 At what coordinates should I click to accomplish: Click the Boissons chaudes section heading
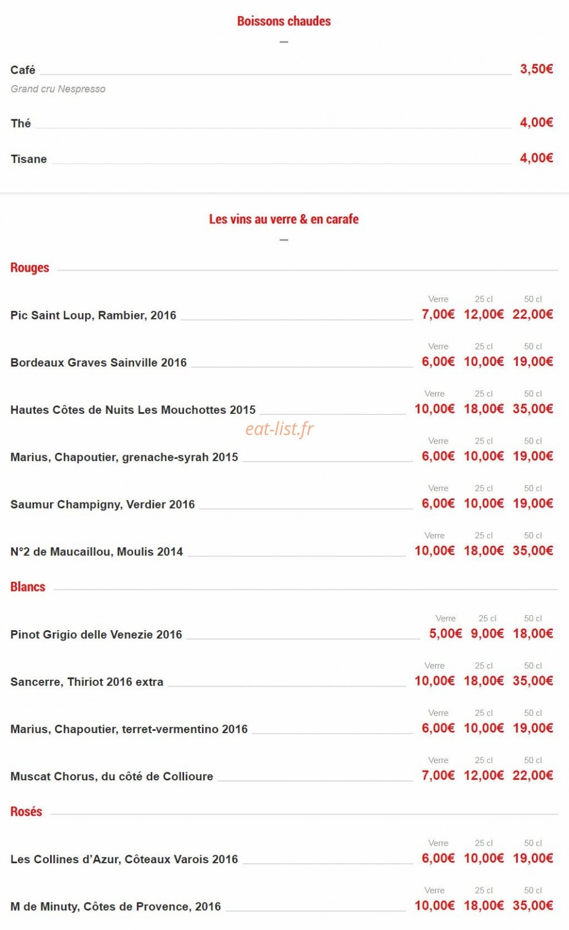click(x=284, y=21)
